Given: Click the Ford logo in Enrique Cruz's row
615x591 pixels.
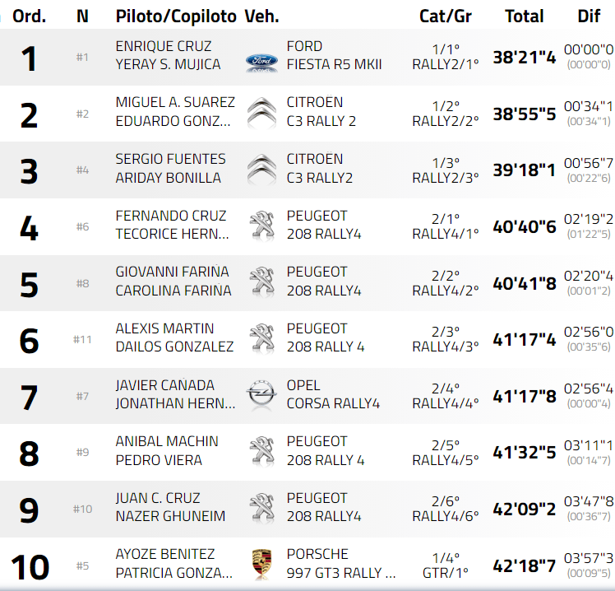Looking at the screenshot, I should [261, 59].
